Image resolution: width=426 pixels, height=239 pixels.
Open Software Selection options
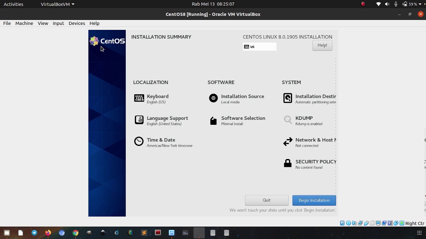[237, 120]
